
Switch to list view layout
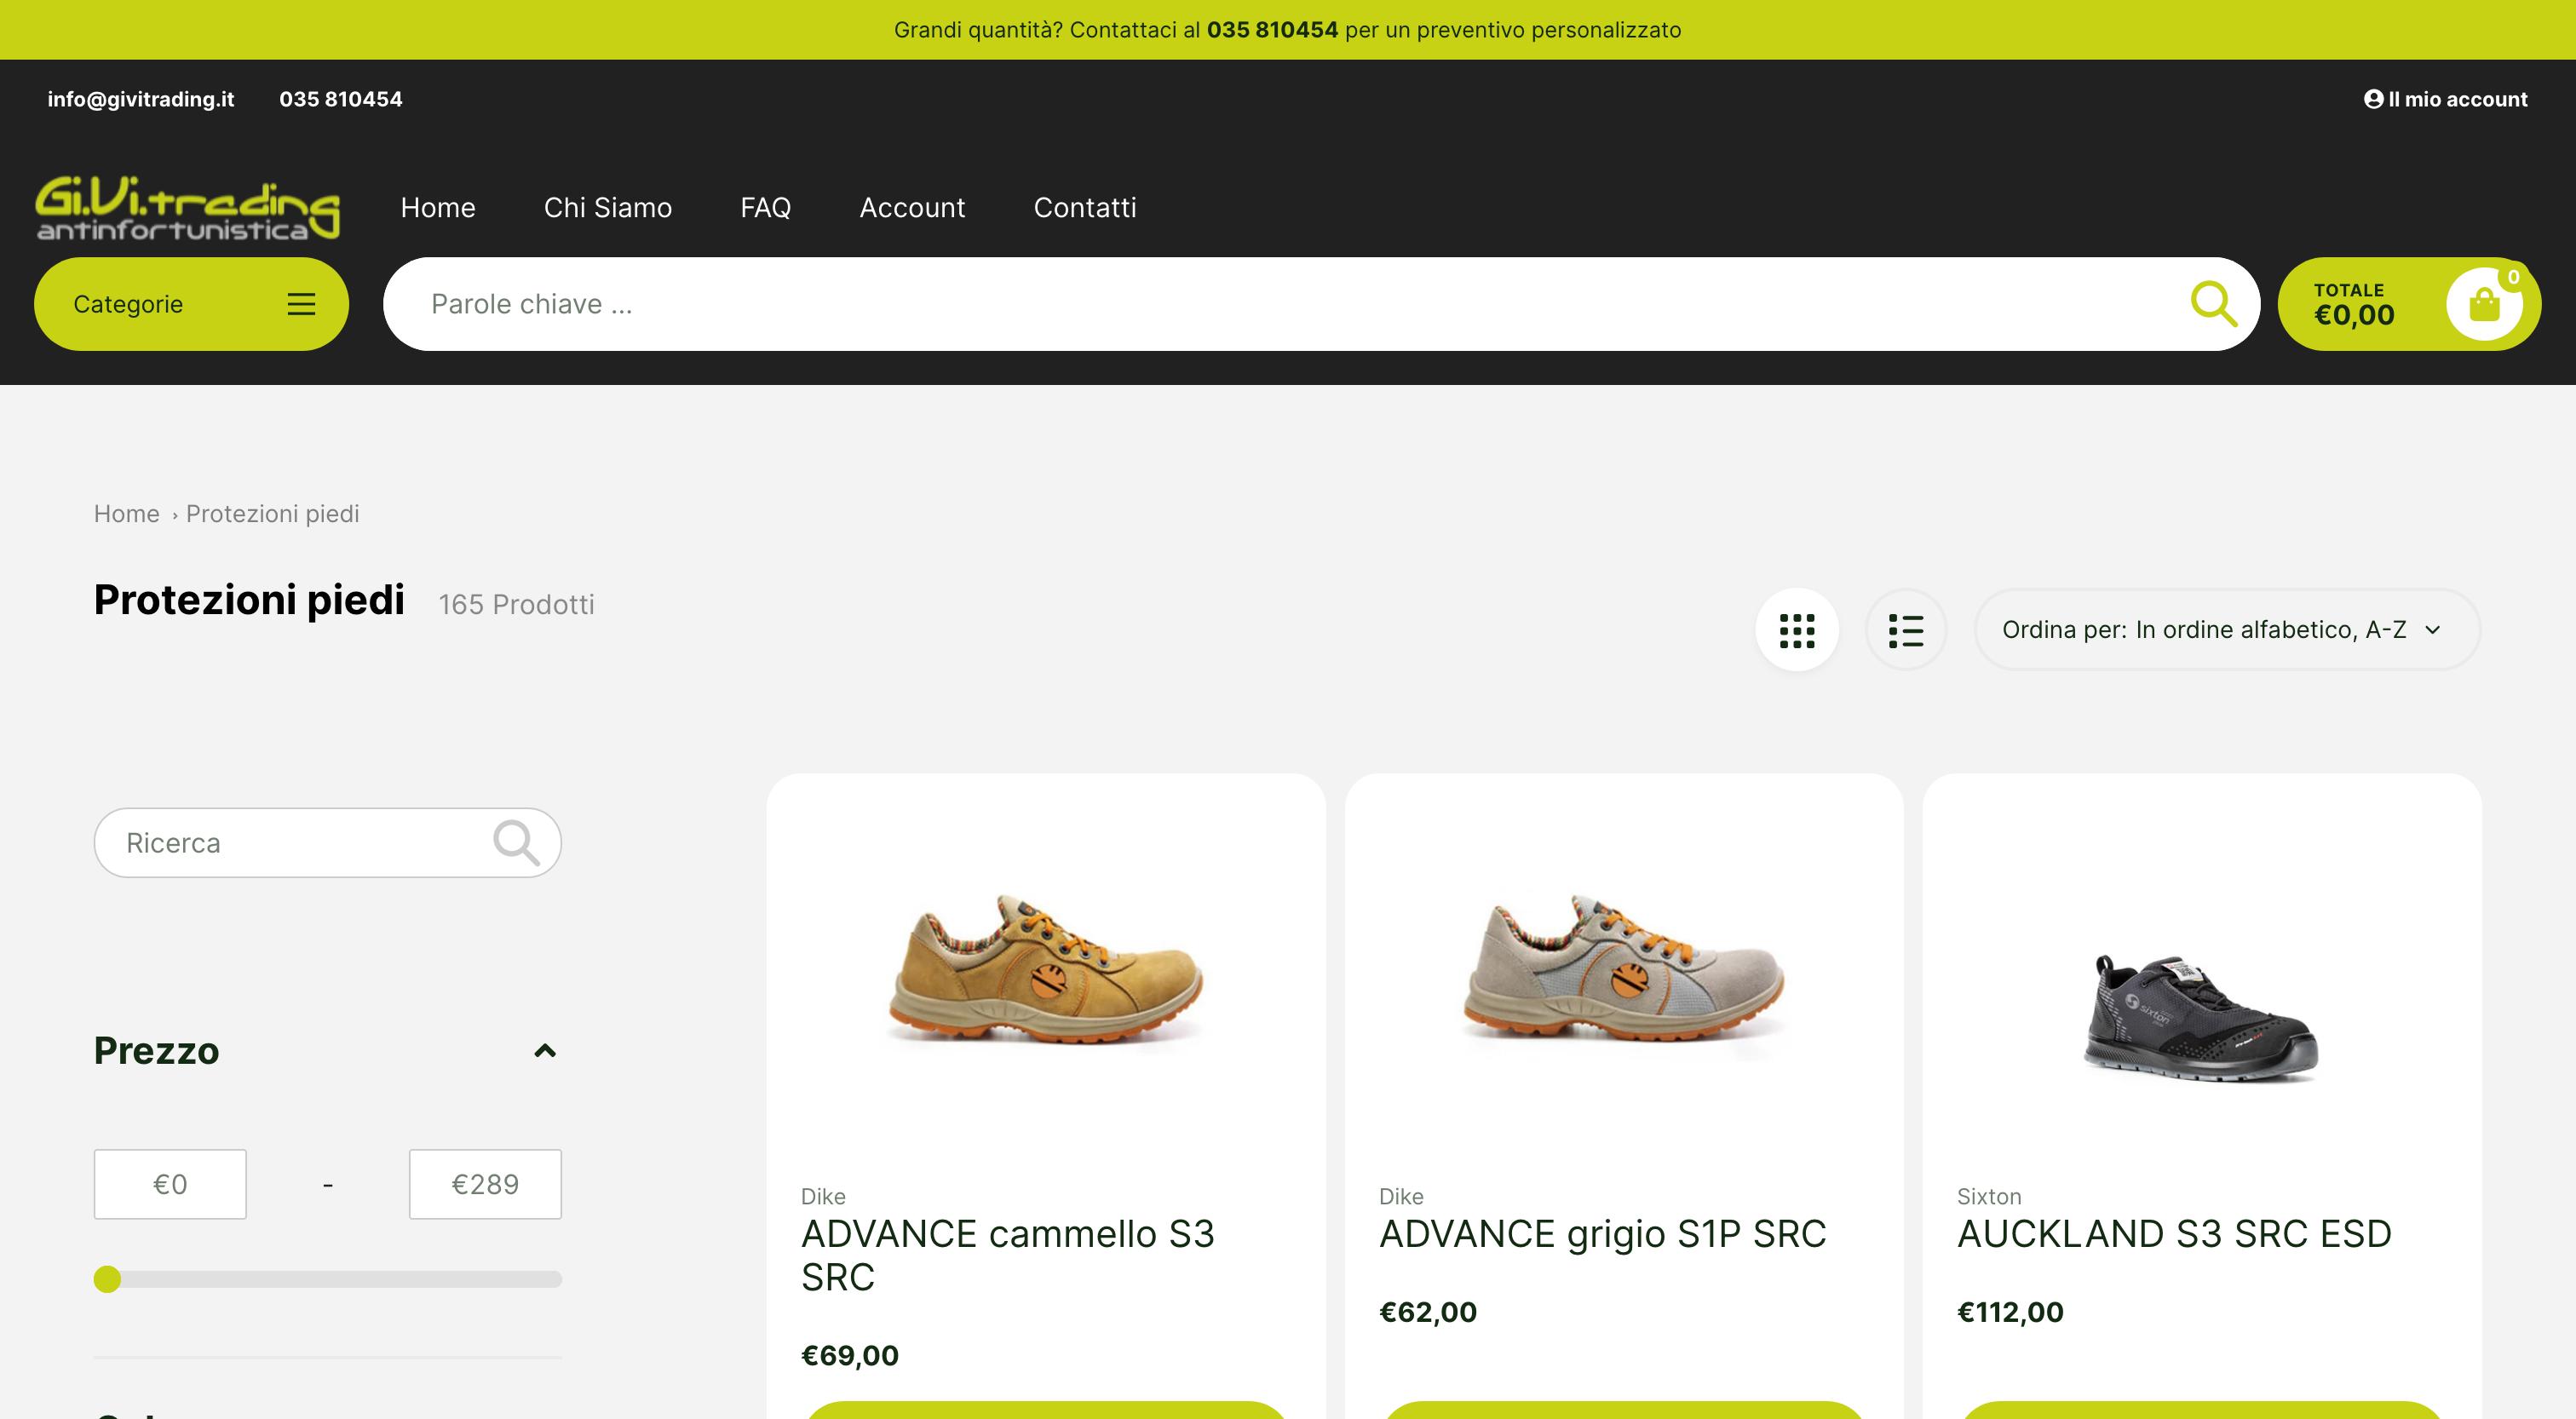[x=1905, y=630]
